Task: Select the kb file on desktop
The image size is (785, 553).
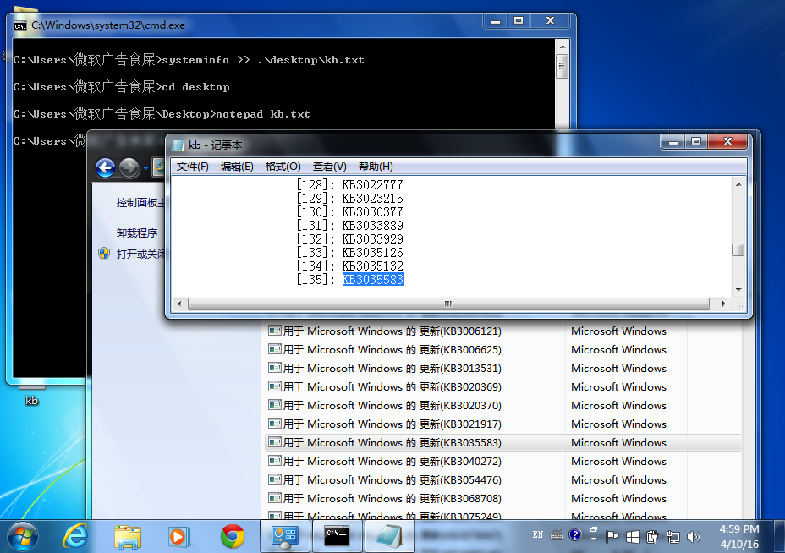Action: click(31, 400)
